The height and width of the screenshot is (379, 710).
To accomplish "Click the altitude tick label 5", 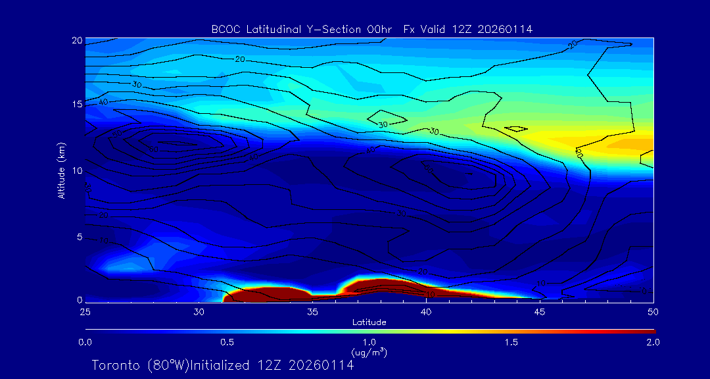I will (x=80, y=237).
